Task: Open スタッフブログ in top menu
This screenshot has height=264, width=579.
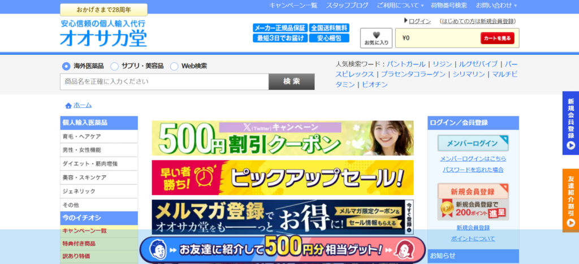Action: click(x=347, y=6)
